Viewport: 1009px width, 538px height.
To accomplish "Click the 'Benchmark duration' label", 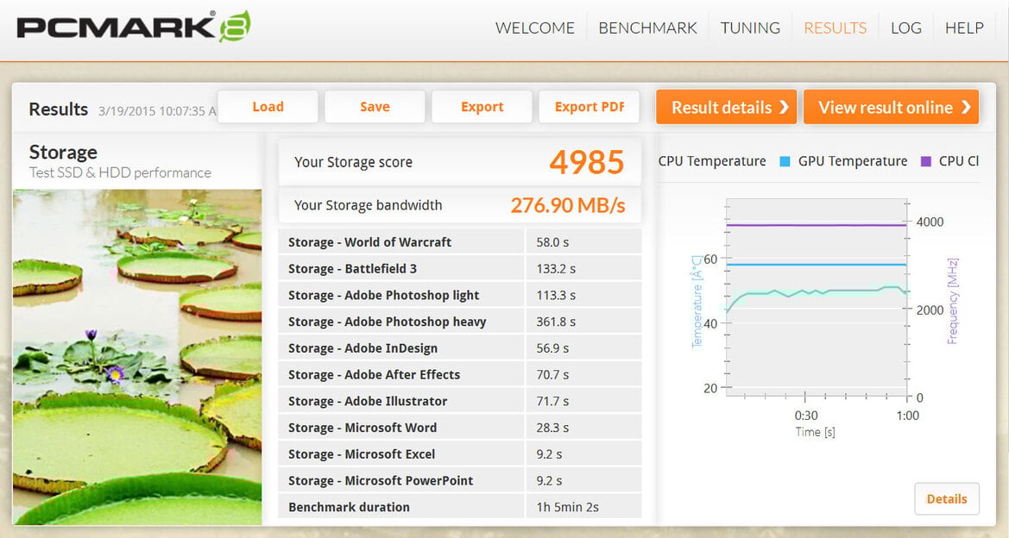I will pyautogui.click(x=349, y=506).
